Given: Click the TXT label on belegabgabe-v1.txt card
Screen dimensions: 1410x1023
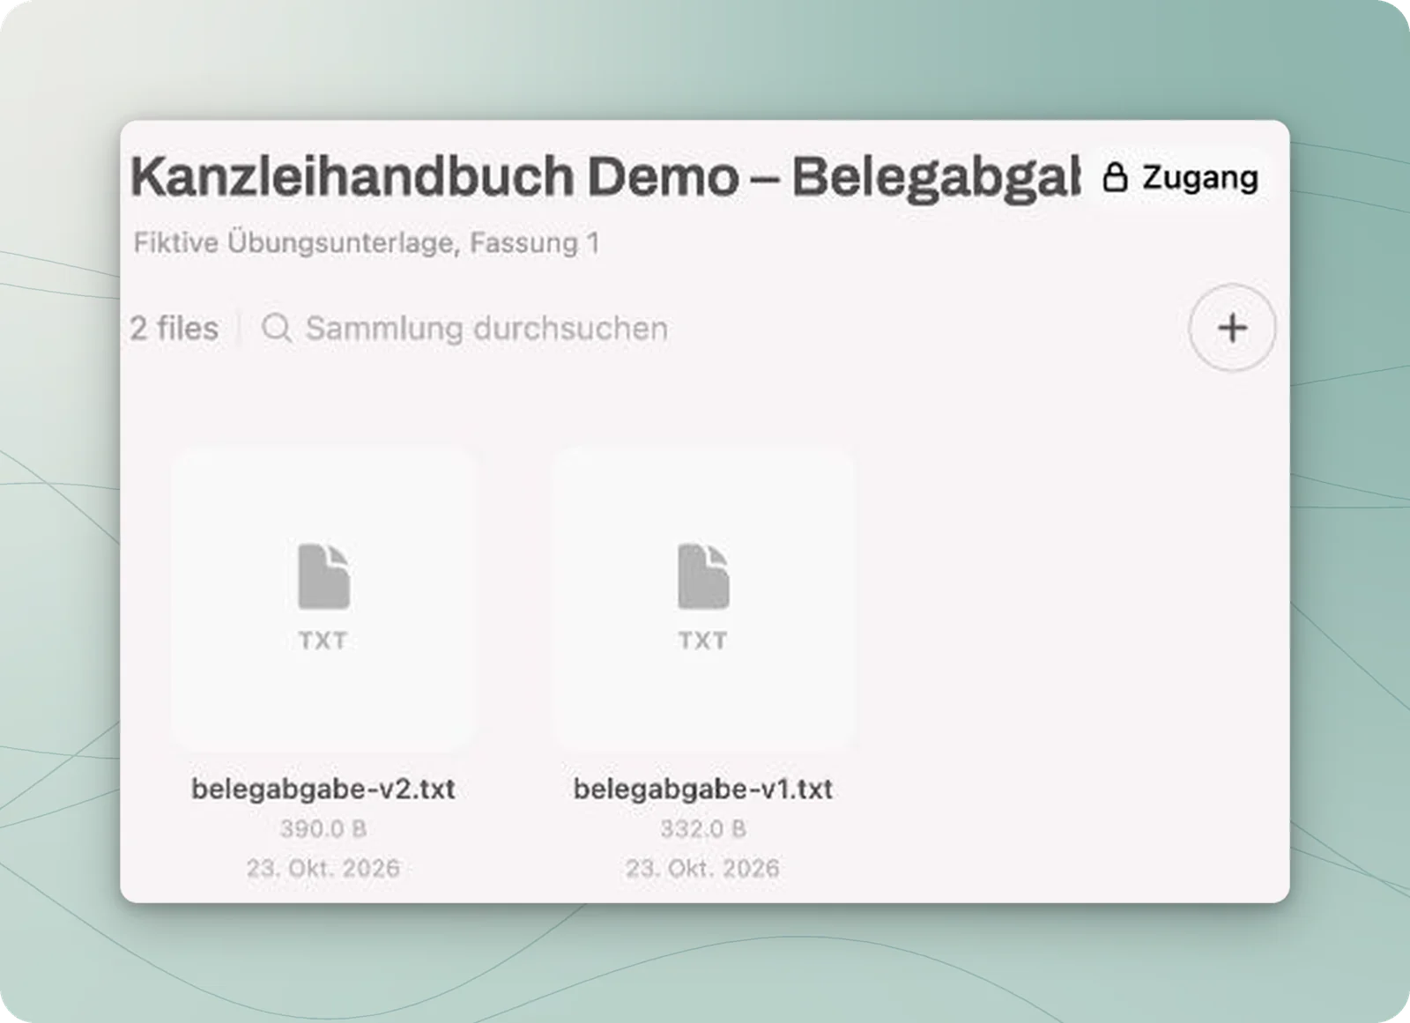Looking at the screenshot, I should [703, 640].
